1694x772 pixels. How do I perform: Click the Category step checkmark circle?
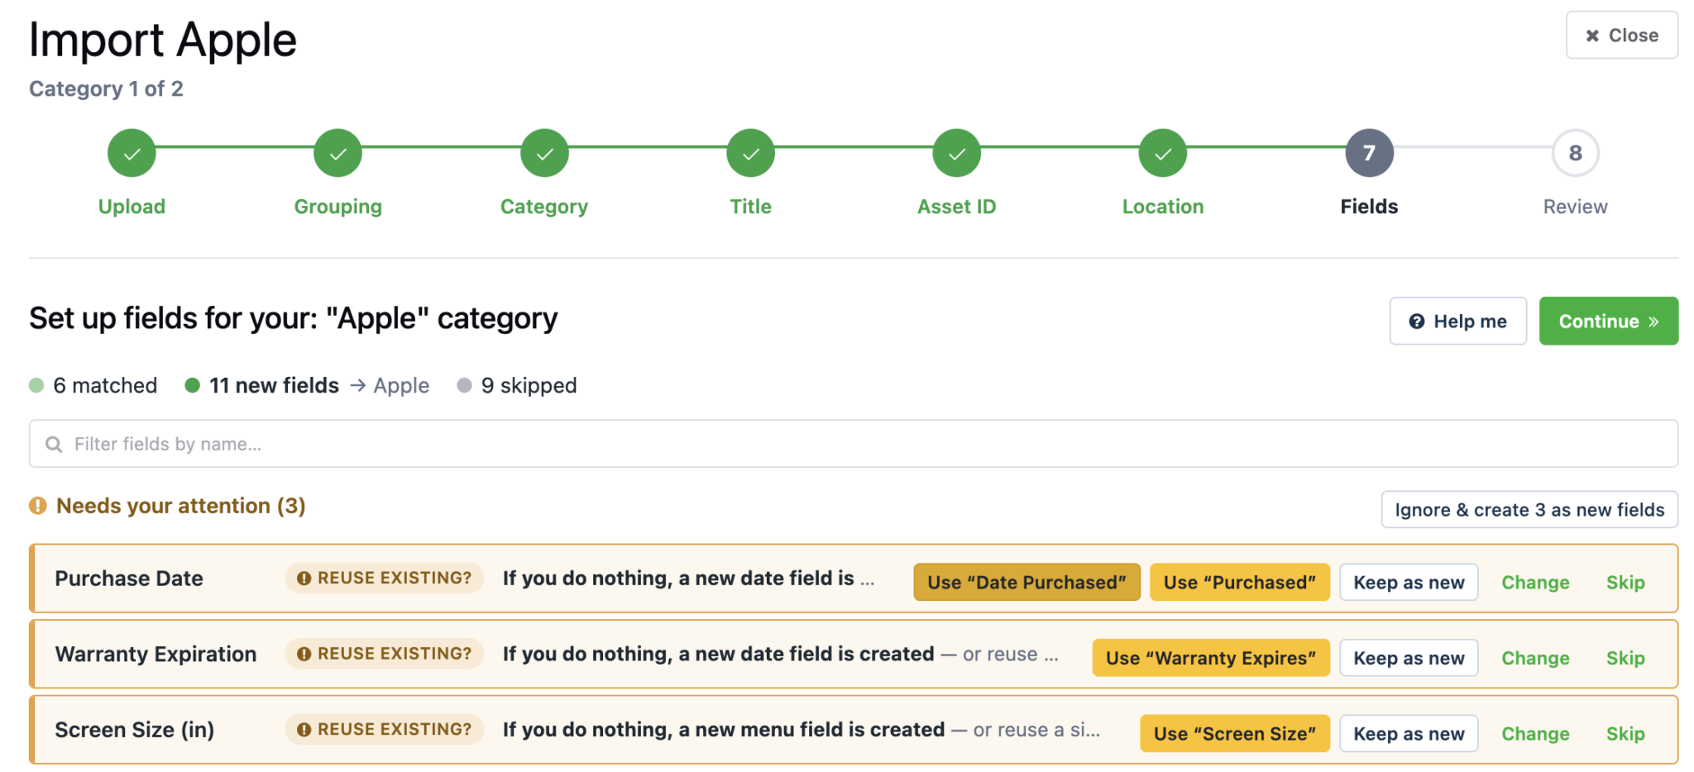[544, 153]
